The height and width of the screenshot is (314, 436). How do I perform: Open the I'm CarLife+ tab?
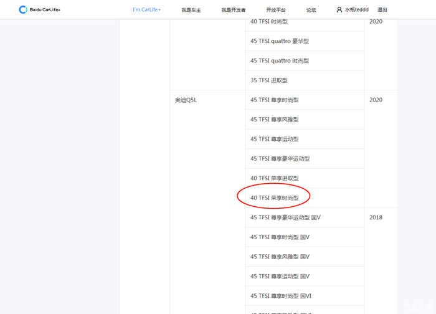pos(146,10)
